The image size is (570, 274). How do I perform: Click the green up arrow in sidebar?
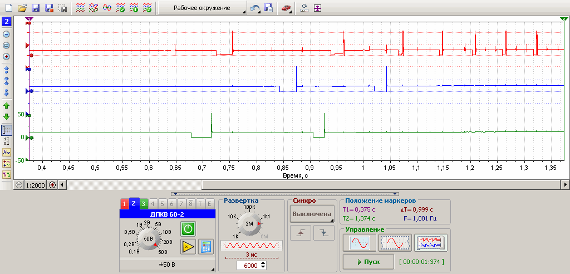(x=7, y=106)
